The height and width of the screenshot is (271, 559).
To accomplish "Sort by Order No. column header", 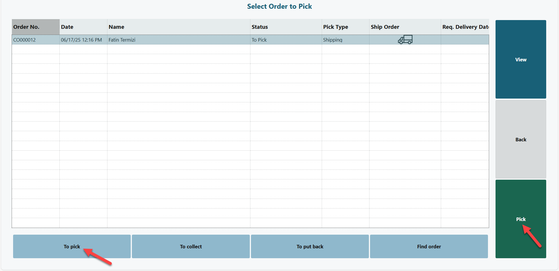I will (26, 27).
